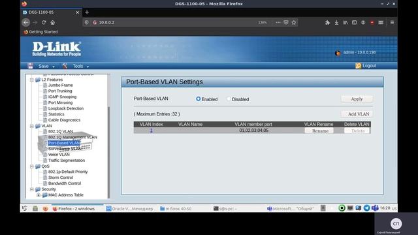418x235 pixels.
Task: Open Firefox downloads arrow icon
Action: pos(337,23)
